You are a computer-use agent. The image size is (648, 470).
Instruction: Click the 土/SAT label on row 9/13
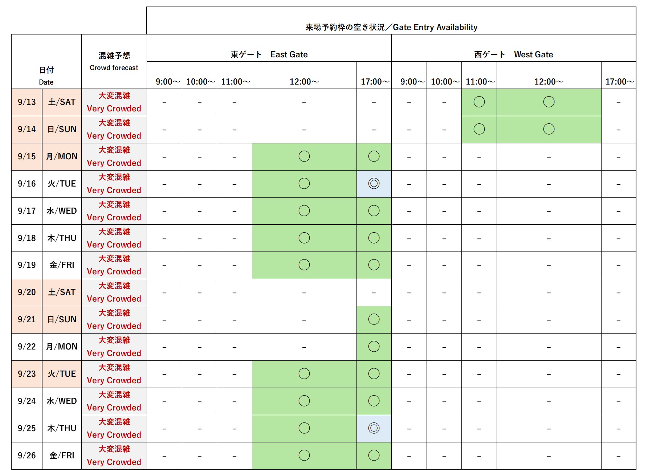point(62,102)
